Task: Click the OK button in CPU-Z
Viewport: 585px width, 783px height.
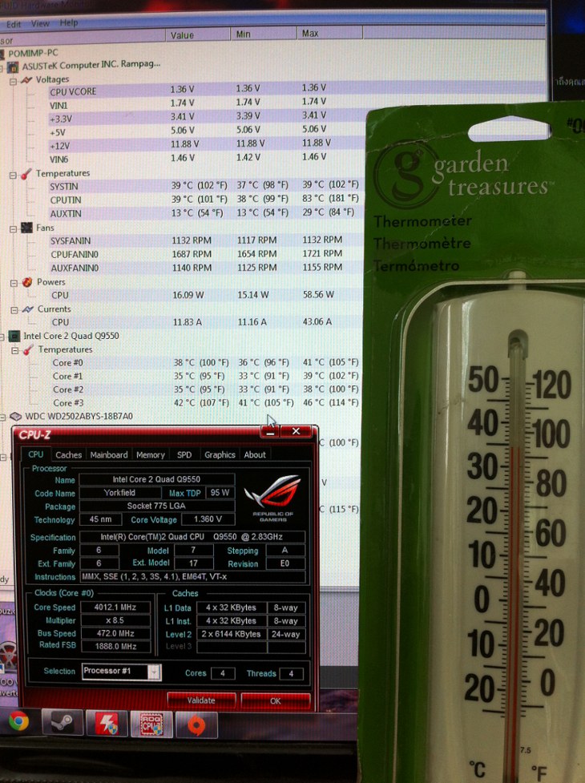Action: 275,700
